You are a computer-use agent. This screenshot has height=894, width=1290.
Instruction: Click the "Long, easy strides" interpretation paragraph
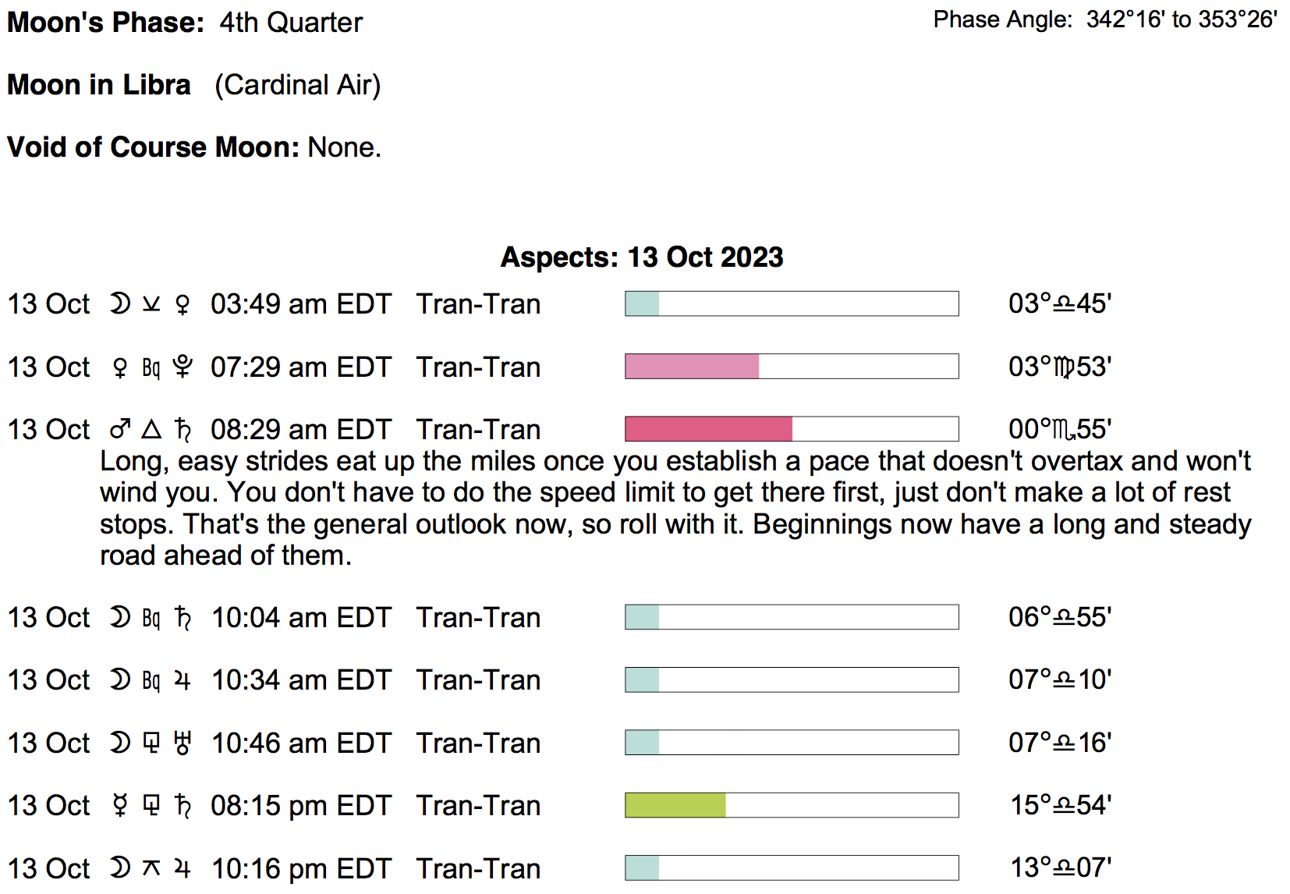click(675, 508)
